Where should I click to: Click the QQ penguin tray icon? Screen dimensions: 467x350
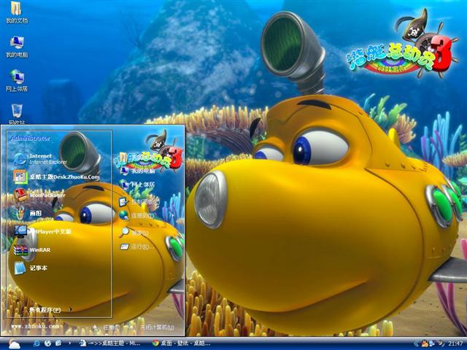point(425,343)
